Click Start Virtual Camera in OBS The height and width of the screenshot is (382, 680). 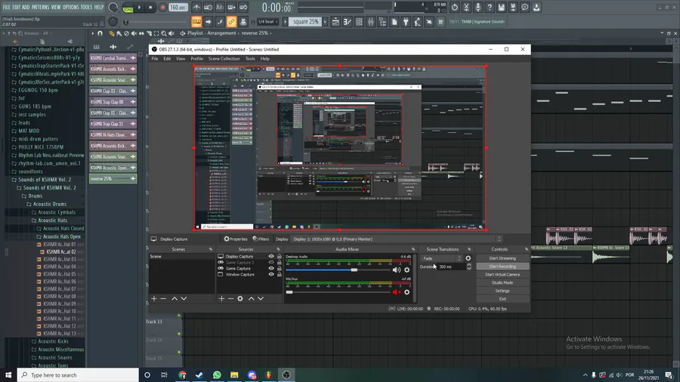click(x=502, y=275)
